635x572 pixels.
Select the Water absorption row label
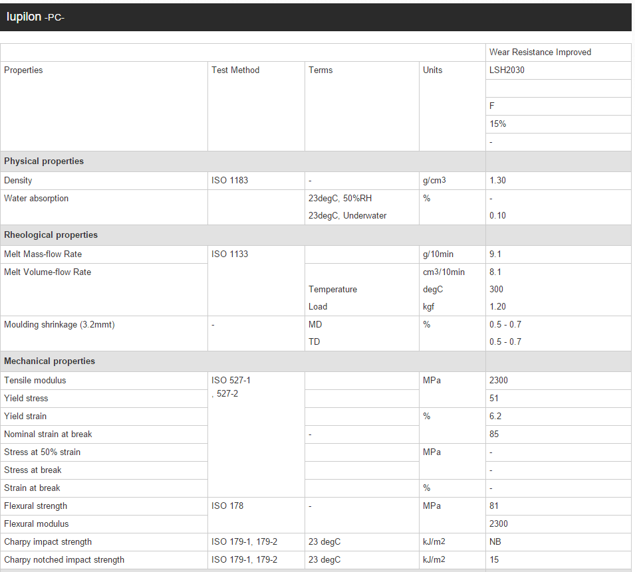click(36, 198)
